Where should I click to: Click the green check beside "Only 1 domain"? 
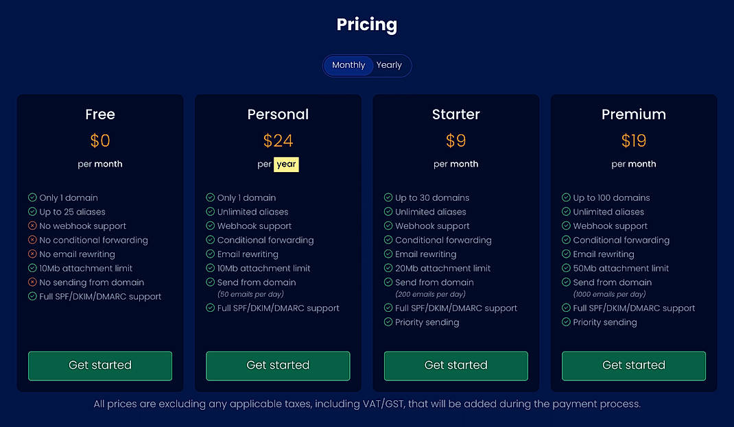point(32,197)
